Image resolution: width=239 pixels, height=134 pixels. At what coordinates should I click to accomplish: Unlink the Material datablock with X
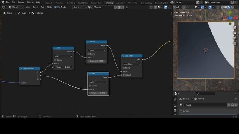(122, 7)
